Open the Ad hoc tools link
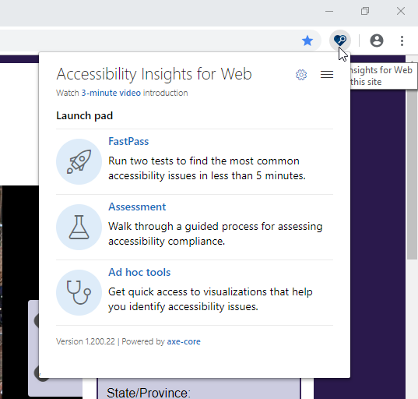This screenshot has height=399, width=418. click(x=139, y=272)
